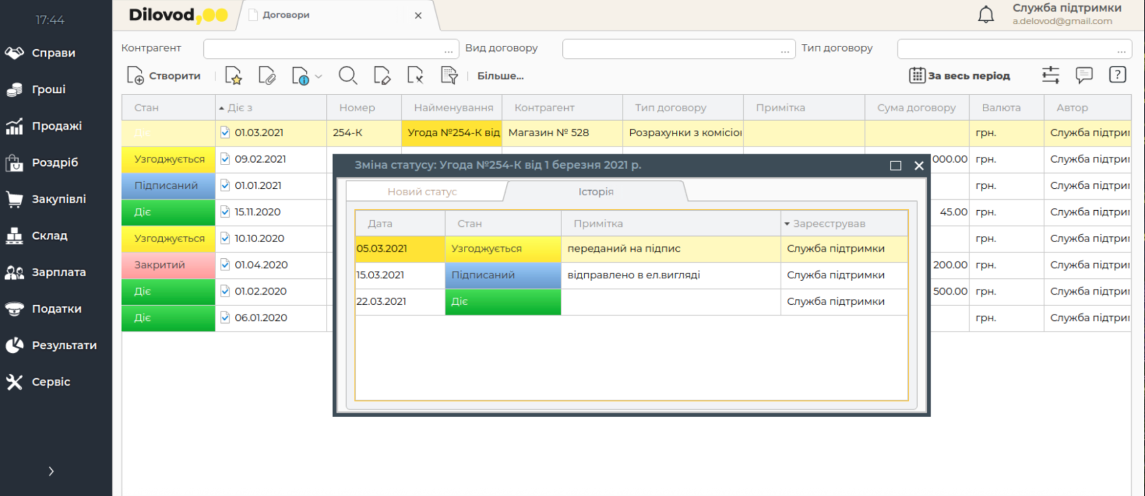Image resolution: width=1145 pixels, height=496 pixels.
Task: Toggle checkbox for contract dated 15.11.2020
Action: click(x=225, y=212)
